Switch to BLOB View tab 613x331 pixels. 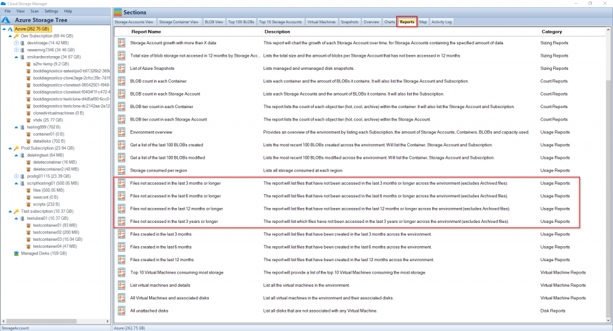point(214,22)
